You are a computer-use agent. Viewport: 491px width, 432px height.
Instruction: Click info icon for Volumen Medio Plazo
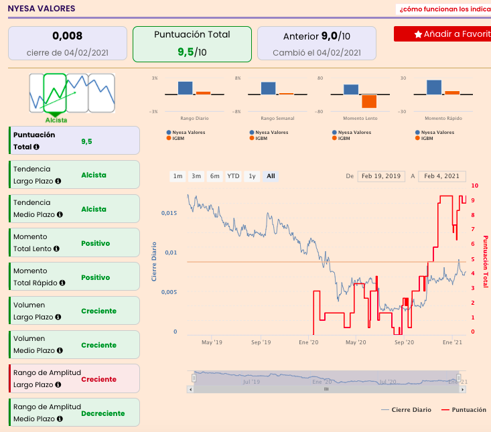point(60,350)
